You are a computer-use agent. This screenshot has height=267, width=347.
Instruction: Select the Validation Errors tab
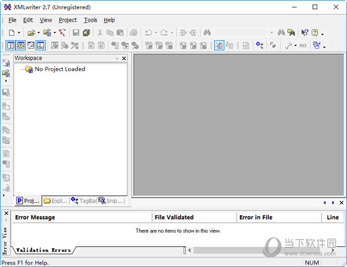44,250
